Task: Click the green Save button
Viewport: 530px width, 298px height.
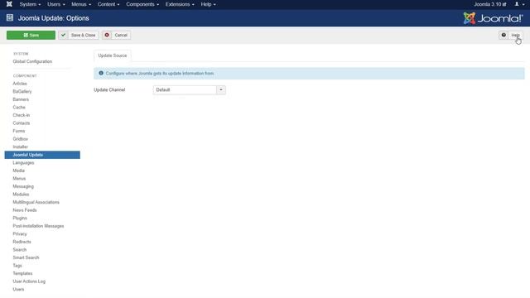Action: pos(31,35)
